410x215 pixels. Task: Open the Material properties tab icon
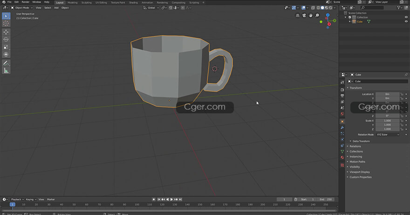[x=342, y=158]
